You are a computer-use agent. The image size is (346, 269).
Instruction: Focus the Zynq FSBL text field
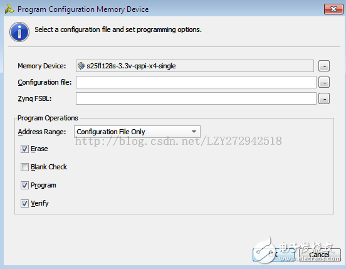tap(196, 98)
